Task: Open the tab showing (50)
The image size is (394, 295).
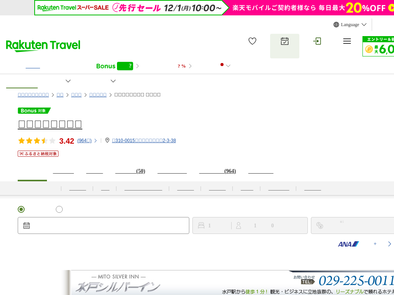Action: pos(130,171)
